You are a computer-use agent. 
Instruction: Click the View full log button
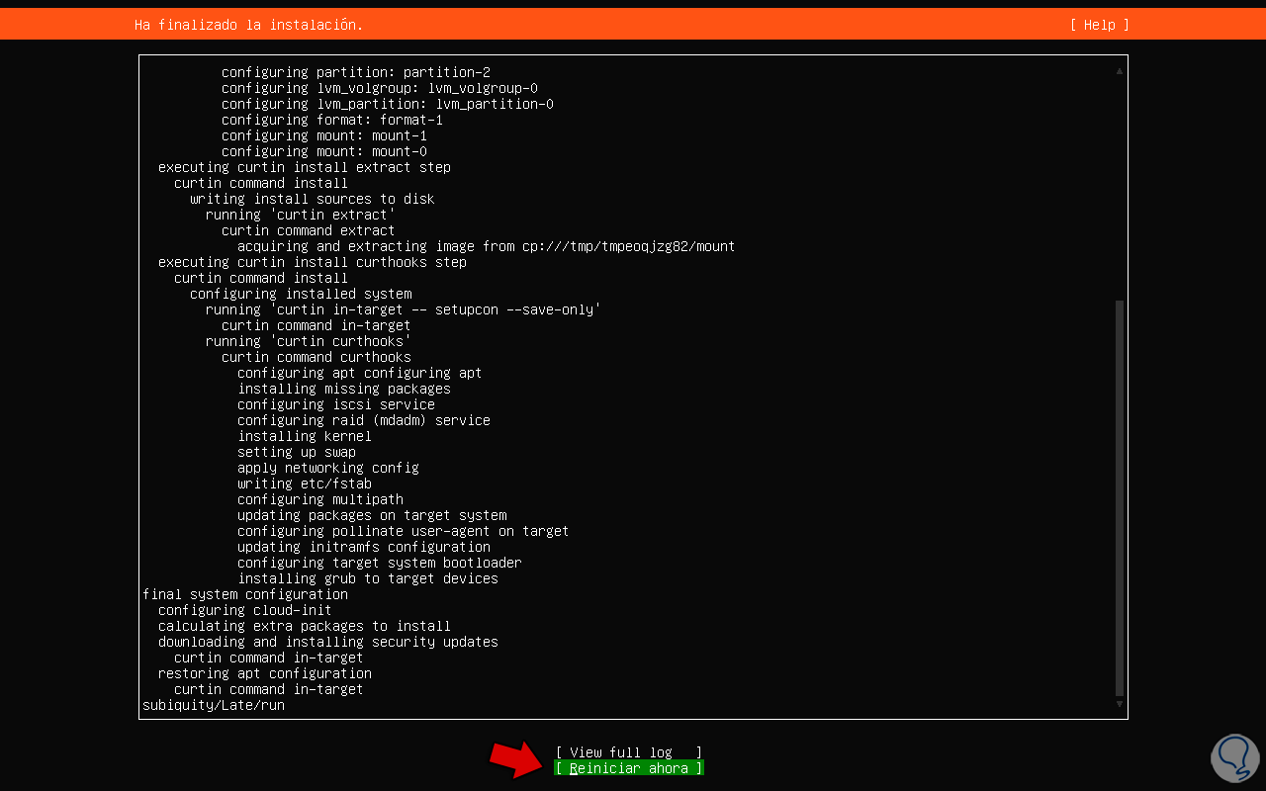[x=629, y=752]
